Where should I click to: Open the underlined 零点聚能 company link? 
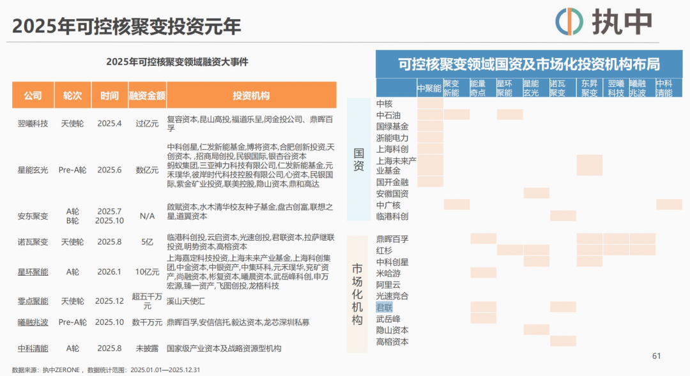point(33,300)
